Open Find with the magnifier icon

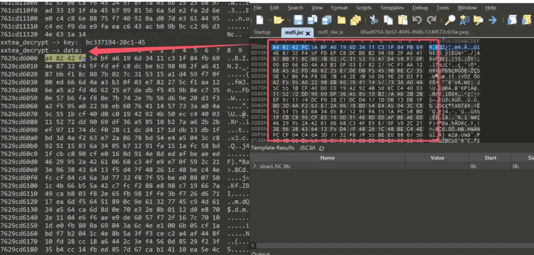[450, 20]
